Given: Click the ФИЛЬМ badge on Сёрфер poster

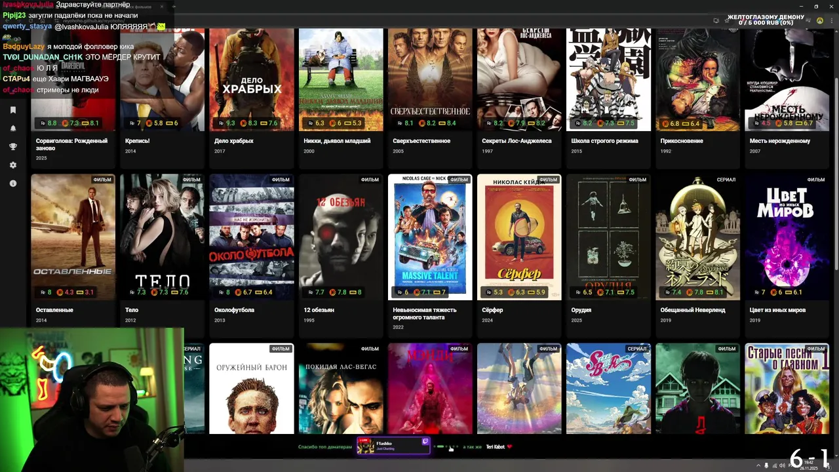Looking at the screenshot, I should [547, 180].
